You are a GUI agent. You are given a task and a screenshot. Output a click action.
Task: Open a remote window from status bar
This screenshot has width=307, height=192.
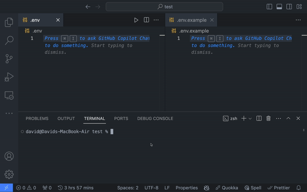[6, 188]
